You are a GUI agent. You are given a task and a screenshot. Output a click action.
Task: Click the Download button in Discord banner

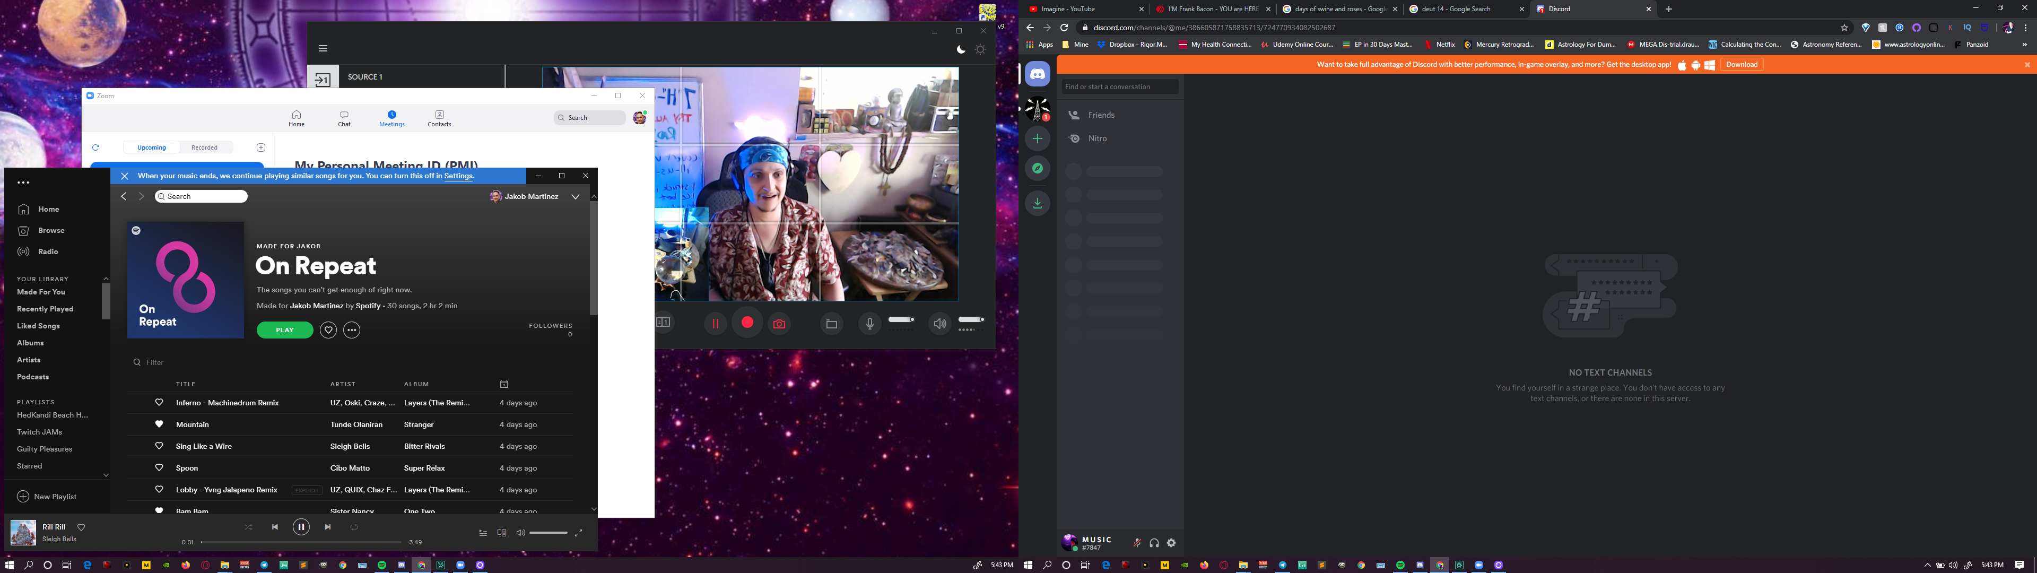click(x=1742, y=65)
